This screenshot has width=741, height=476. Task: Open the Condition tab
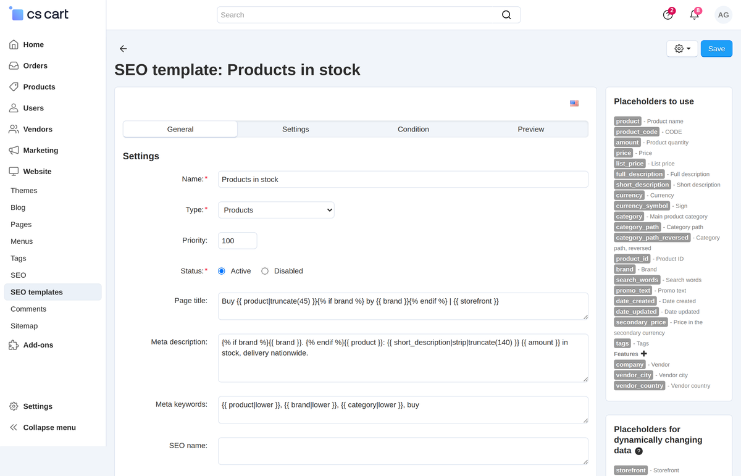[413, 129]
